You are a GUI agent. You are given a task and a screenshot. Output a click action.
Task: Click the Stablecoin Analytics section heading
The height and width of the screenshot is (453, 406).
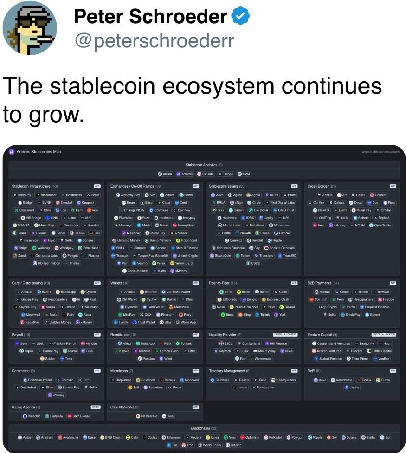click(x=204, y=165)
